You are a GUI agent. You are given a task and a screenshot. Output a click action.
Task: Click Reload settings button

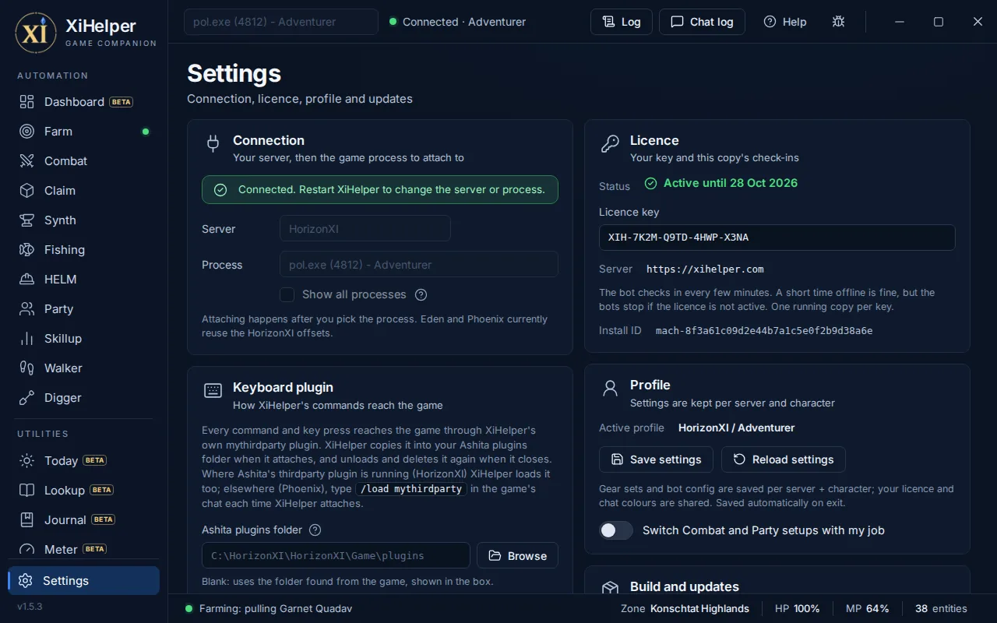(x=784, y=459)
